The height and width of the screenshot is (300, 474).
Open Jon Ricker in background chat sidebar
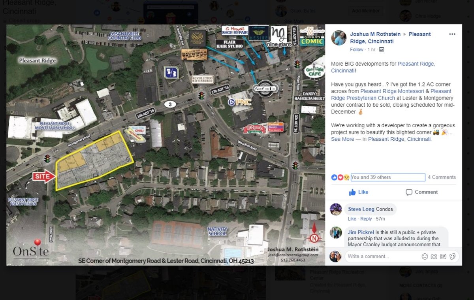(x=425, y=2)
